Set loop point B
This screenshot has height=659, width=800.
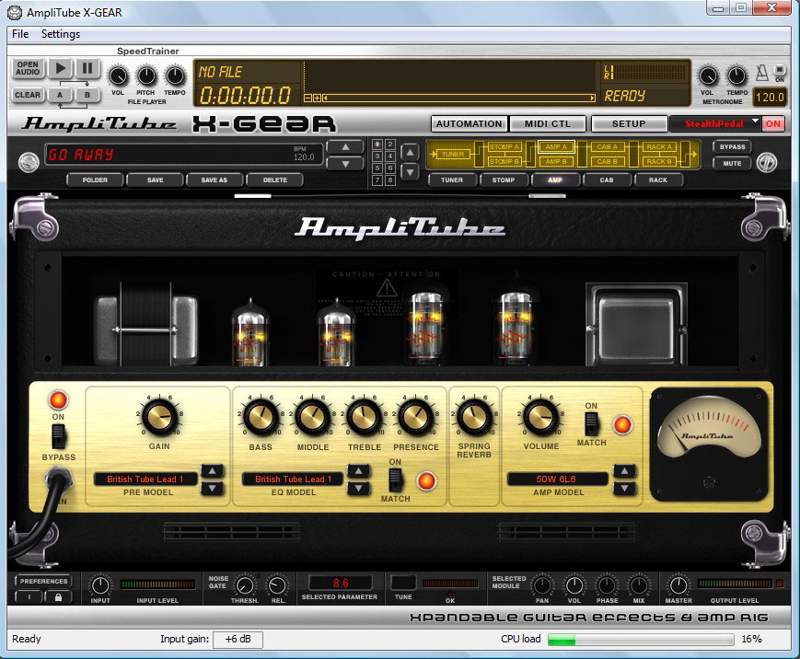point(87,95)
